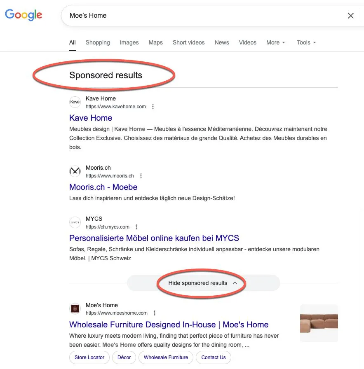Switch to the Shopping tab
Screen dimensions: 364x369
[98, 42]
